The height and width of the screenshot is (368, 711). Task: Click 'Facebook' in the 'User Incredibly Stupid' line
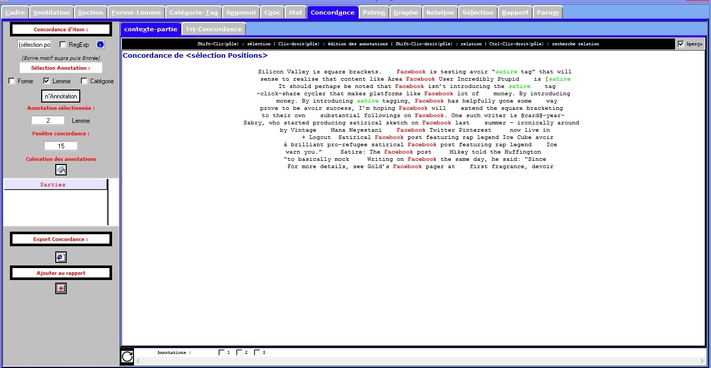click(x=421, y=79)
